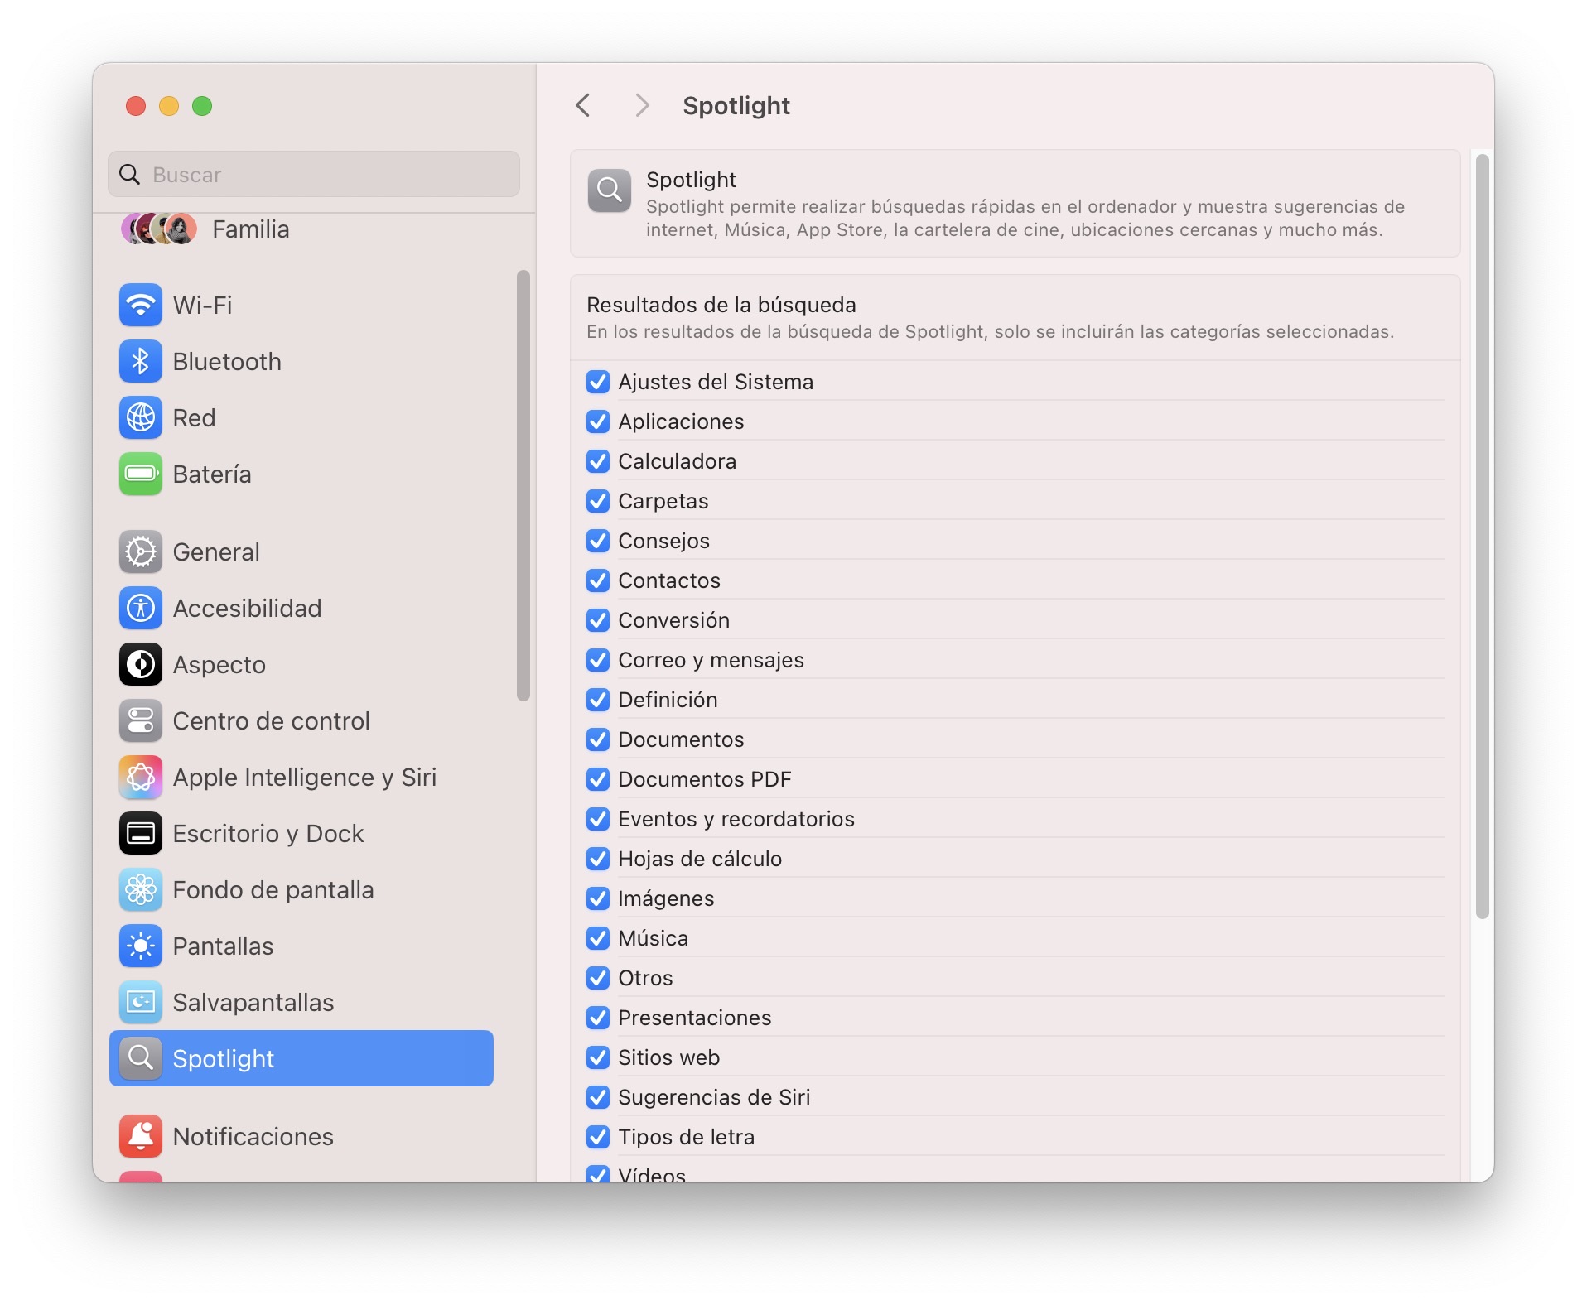This screenshot has width=1587, height=1305.
Task: Toggle the Otros checkbox
Action: (x=598, y=978)
